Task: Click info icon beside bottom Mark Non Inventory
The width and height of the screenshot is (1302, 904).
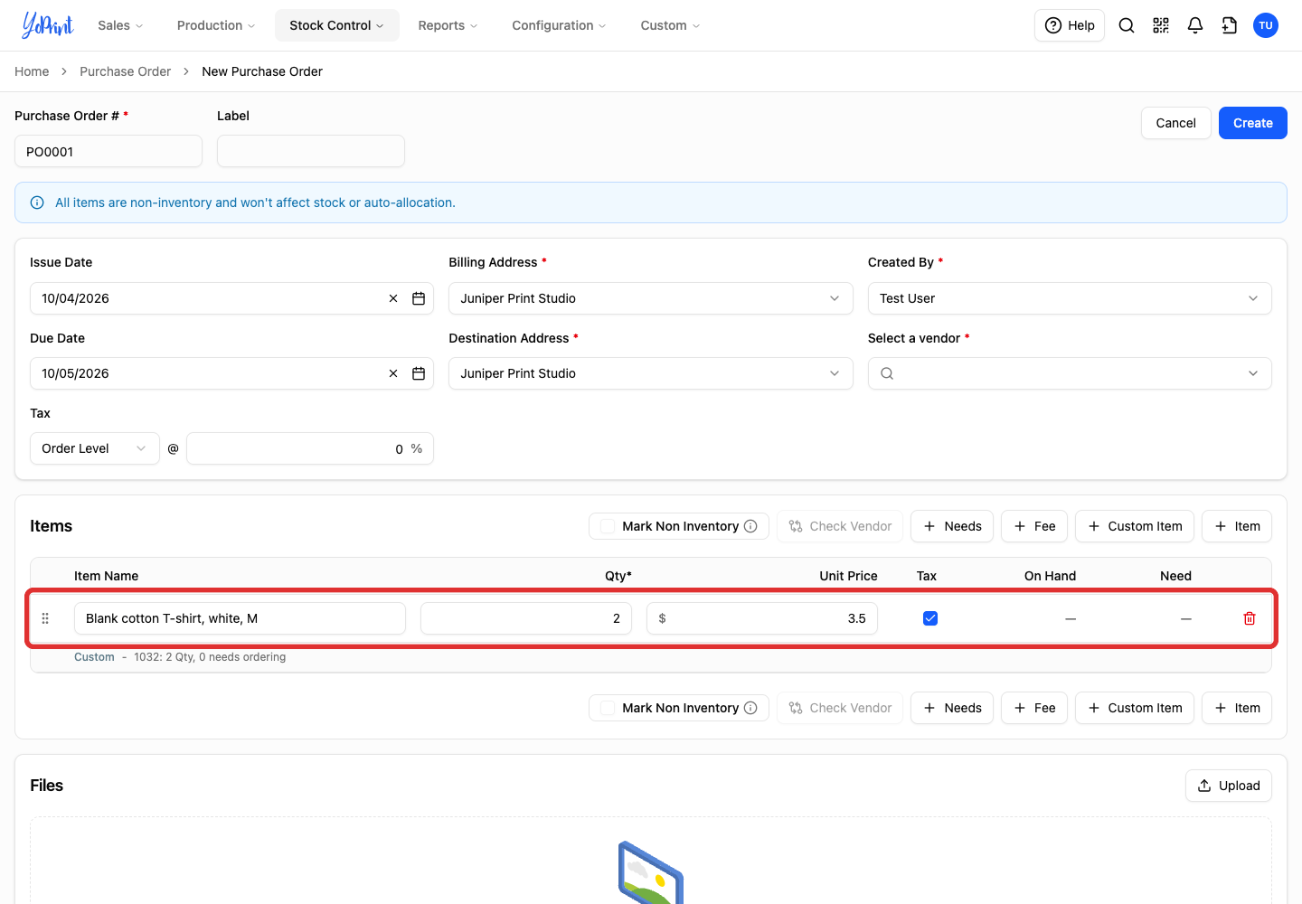Action: pyautogui.click(x=750, y=708)
